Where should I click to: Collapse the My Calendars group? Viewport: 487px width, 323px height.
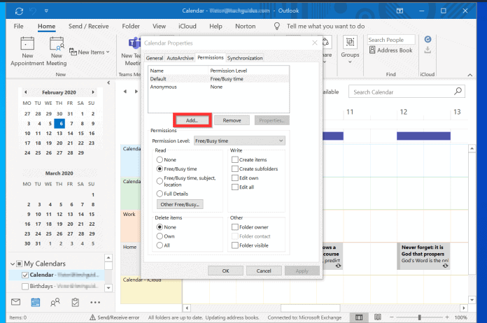(13, 264)
